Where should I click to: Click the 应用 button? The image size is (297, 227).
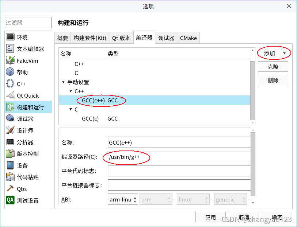[210, 217]
